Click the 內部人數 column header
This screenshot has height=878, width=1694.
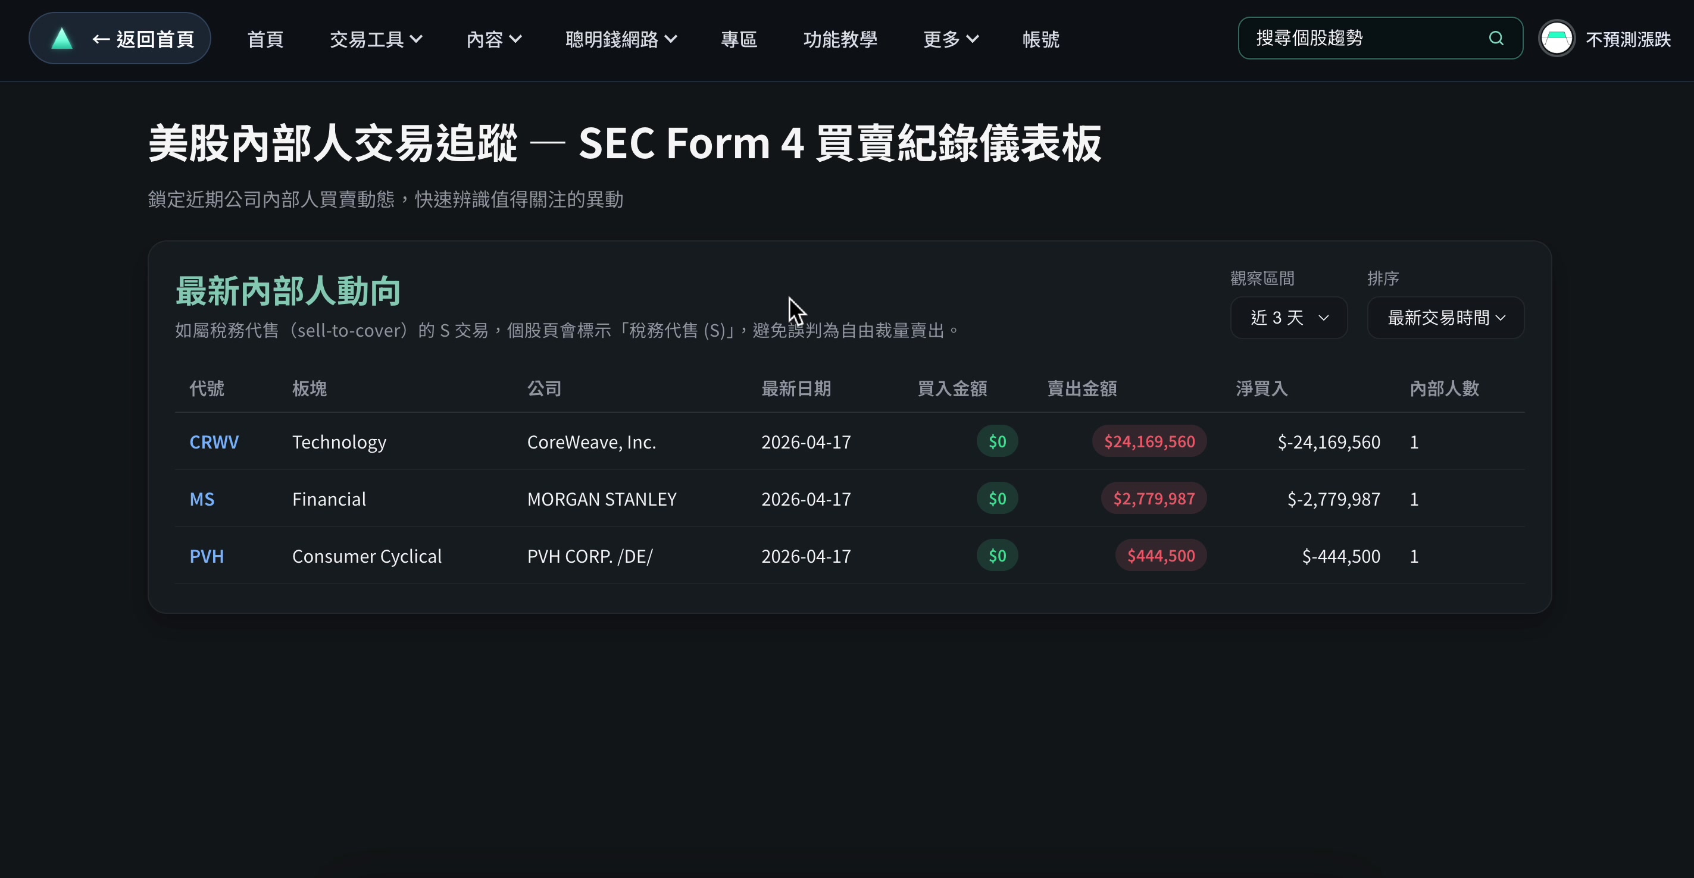point(1444,388)
